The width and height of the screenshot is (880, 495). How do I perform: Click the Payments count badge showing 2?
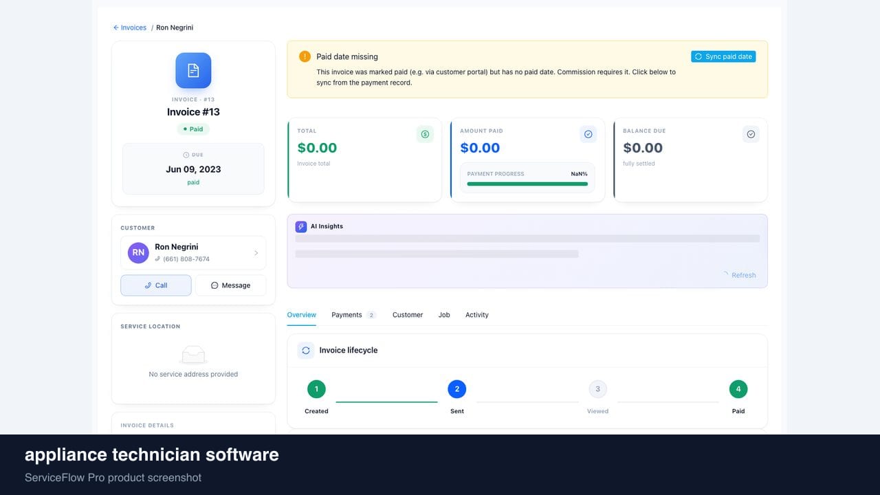pyautogui.click(x=372, y=315)
